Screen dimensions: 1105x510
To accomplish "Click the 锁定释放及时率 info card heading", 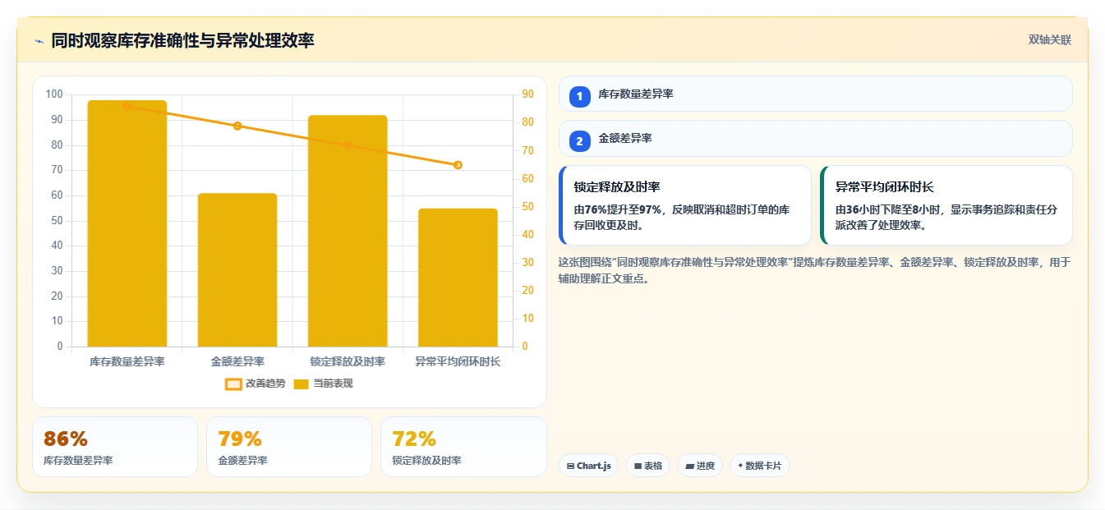I will point(617,187).
